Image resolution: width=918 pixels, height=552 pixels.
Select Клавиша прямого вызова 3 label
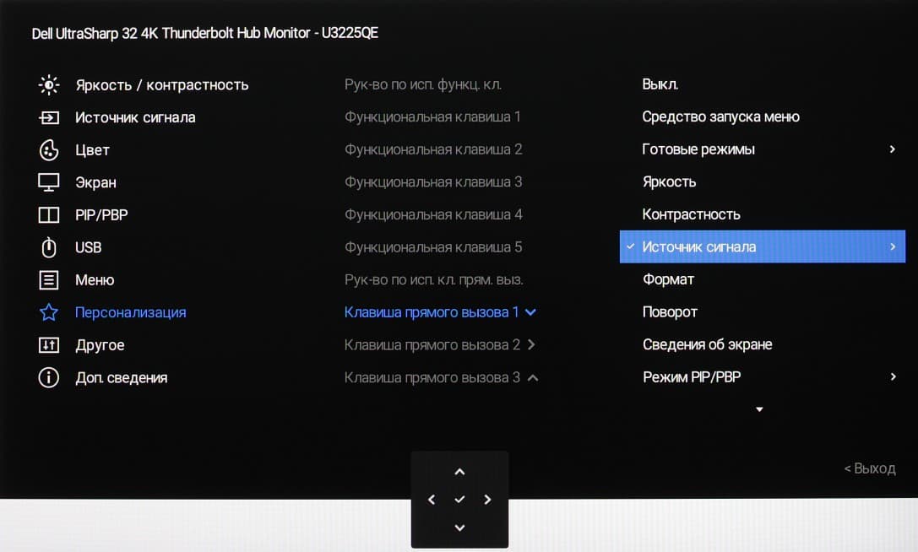click(432, 377)
